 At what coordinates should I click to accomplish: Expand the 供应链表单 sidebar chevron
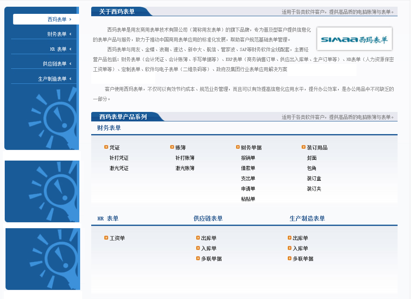coord(70,64)
